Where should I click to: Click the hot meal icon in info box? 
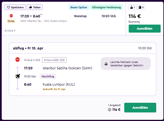[106, 64]
